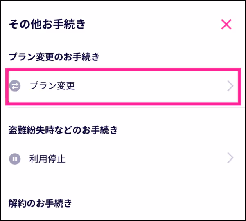Click the 盗難紛失時などのお手続き section heading

tap(63, 130)
